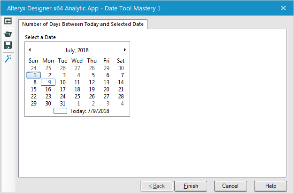Click the July, 2018 month title
This screenshot has width=294, height=194.
pos(77,50)
